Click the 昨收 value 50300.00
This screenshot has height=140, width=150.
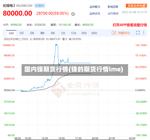click(40, 25)
